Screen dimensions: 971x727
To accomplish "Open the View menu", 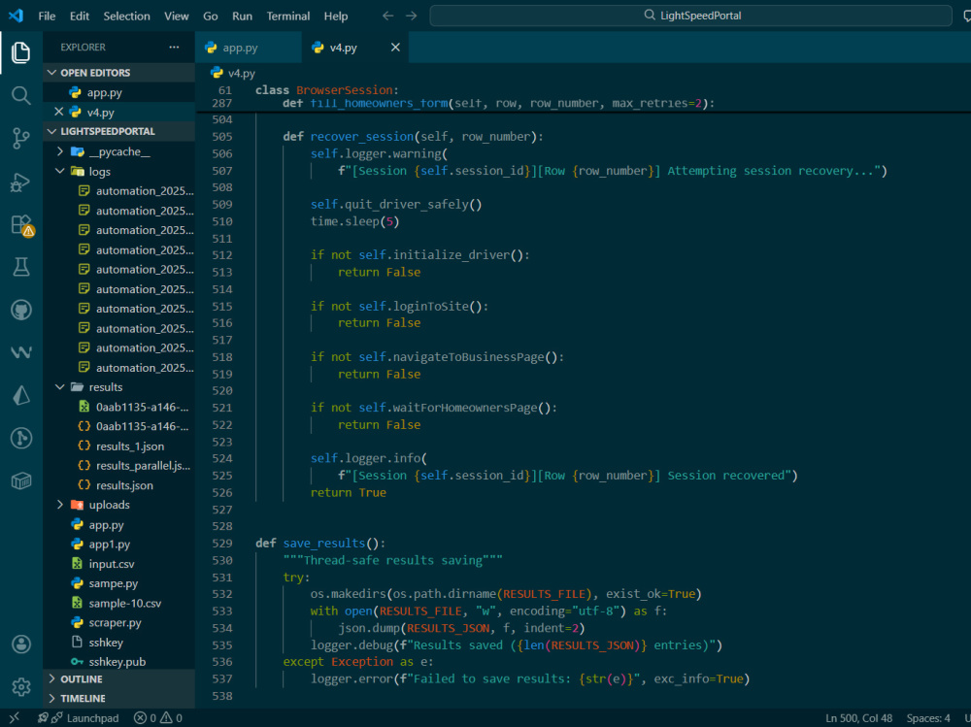I will click(176, 17).
